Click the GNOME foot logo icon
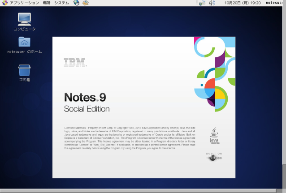The image size is (286, 193). coord(5,3)
